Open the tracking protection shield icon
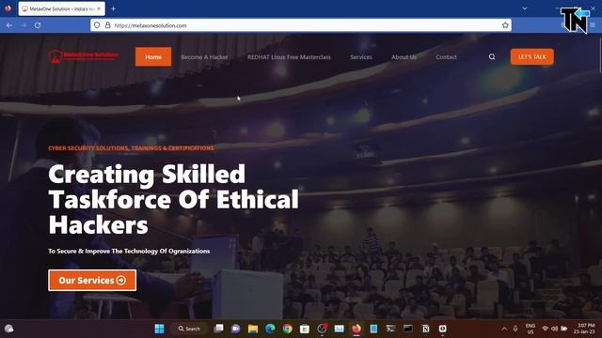This screenshot has height=338, width=602. click(97, 25)
